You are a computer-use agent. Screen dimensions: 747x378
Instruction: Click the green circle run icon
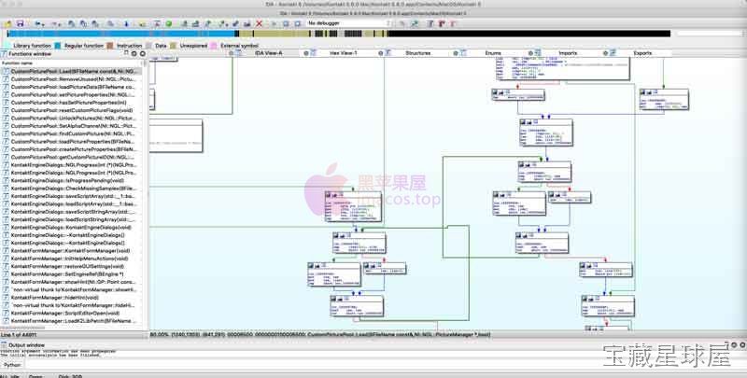point(169,23)
